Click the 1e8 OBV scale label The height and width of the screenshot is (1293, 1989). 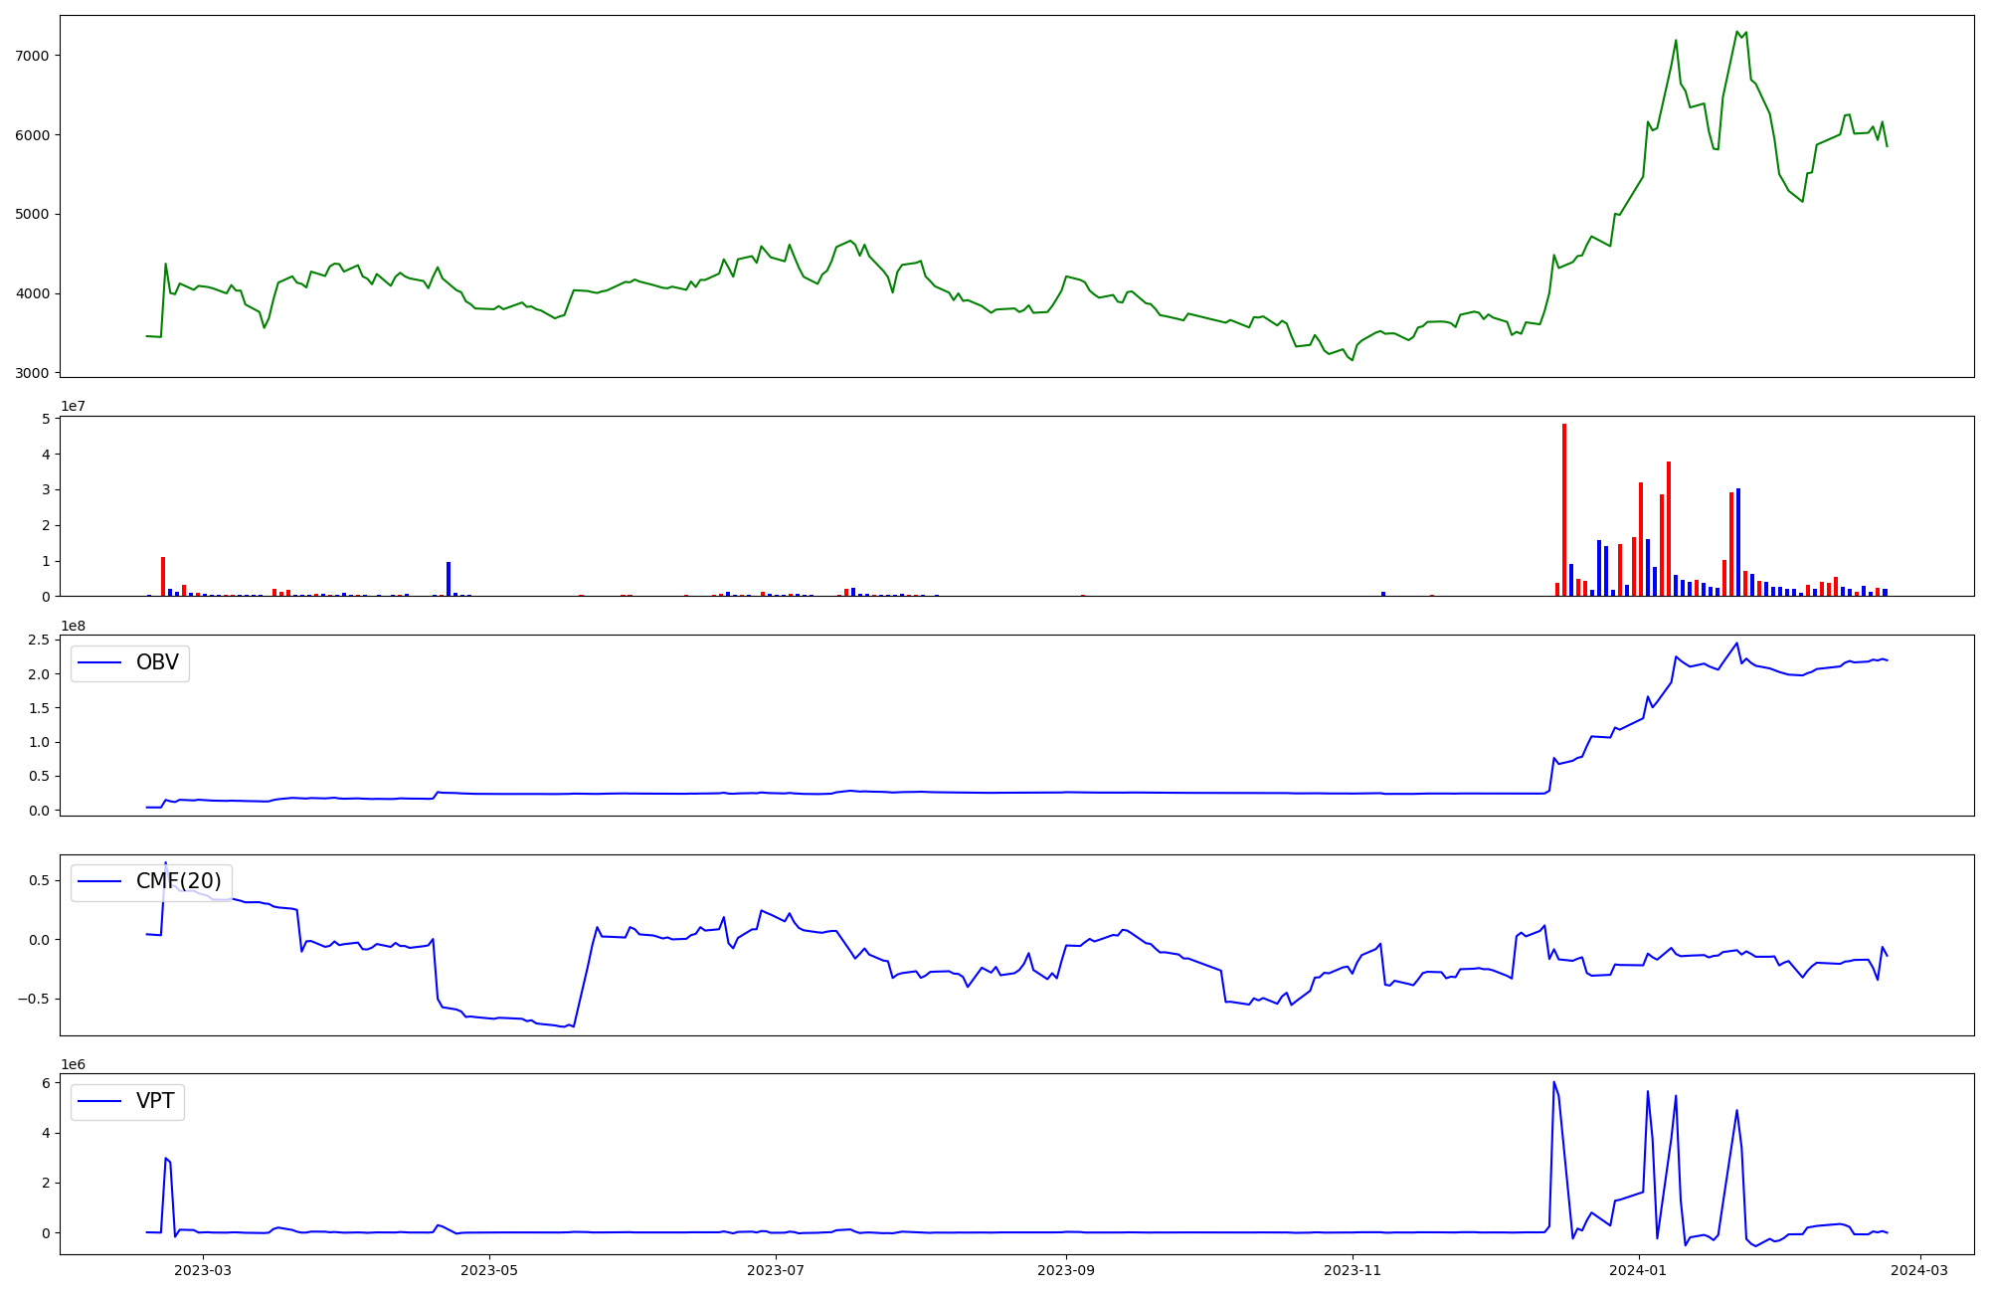tap(73, 626)
